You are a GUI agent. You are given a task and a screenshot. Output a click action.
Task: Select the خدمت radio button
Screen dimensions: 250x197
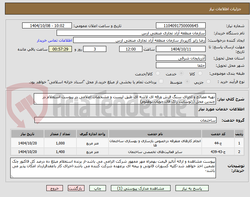coord(181,73)
